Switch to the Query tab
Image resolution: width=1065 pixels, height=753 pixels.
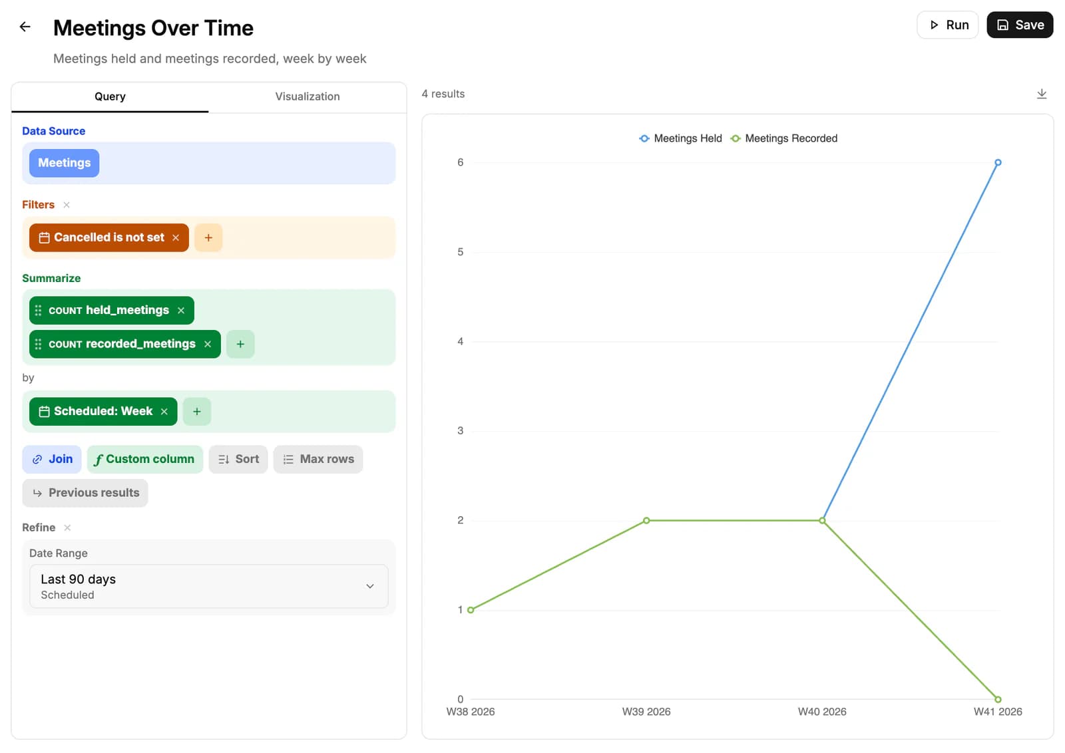[x=110, y=96]
